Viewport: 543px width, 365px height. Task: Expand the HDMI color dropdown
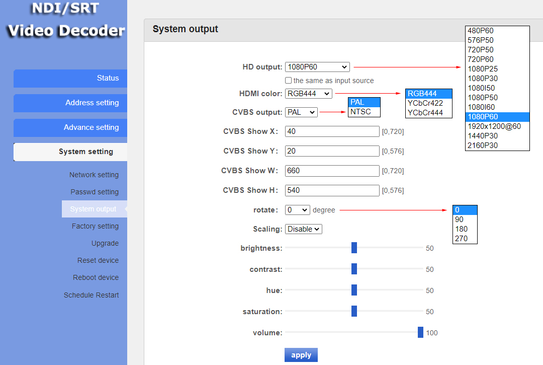pyautogui.click(x=309, y=94)
